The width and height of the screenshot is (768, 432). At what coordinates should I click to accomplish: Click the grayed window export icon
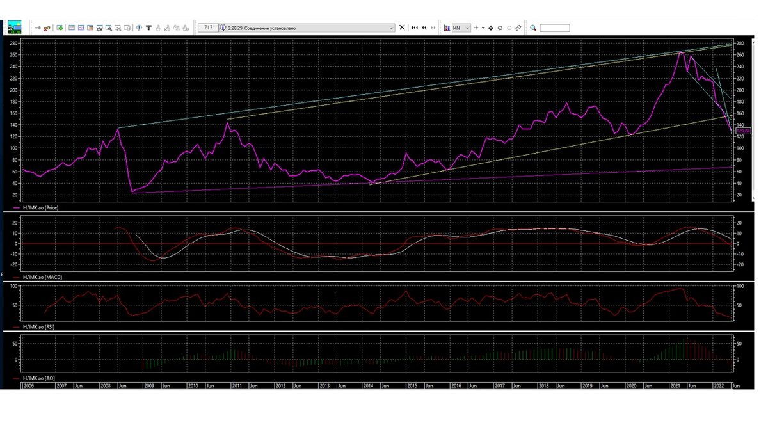[x=127, y=28]
